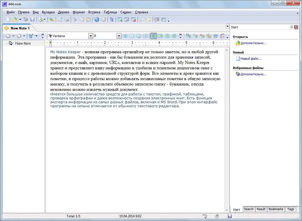This screenshot has width=302, height=221.
Task: Click Дополнительно... under Открыть
Action: (253, 43)
